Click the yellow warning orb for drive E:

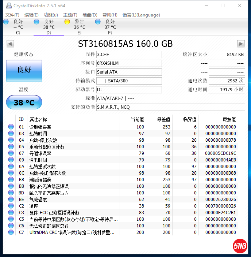[67, 22]
